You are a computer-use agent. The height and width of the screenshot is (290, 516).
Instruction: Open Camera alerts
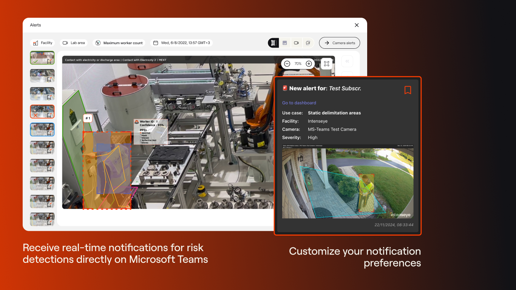(x=340, y=43)
